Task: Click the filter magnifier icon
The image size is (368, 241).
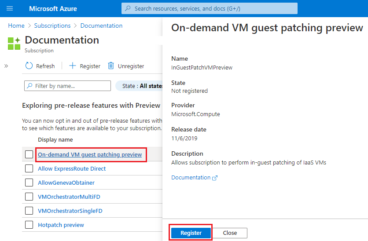Action: click(x=29, y=86)
